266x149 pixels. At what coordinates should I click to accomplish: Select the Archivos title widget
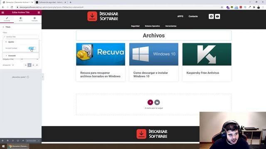coord(154,36)
